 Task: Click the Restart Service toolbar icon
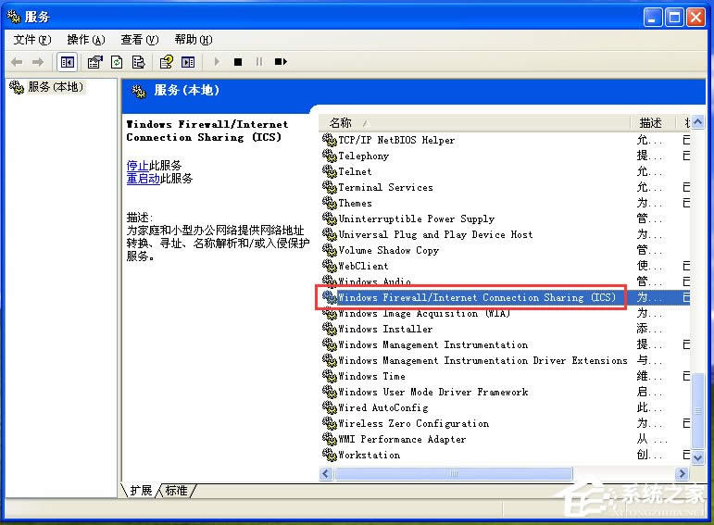pyautogui.click(x=281, y=61)
